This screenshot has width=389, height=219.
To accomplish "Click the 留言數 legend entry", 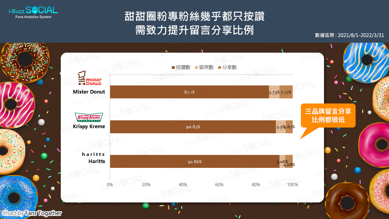I will click(205, 68).
